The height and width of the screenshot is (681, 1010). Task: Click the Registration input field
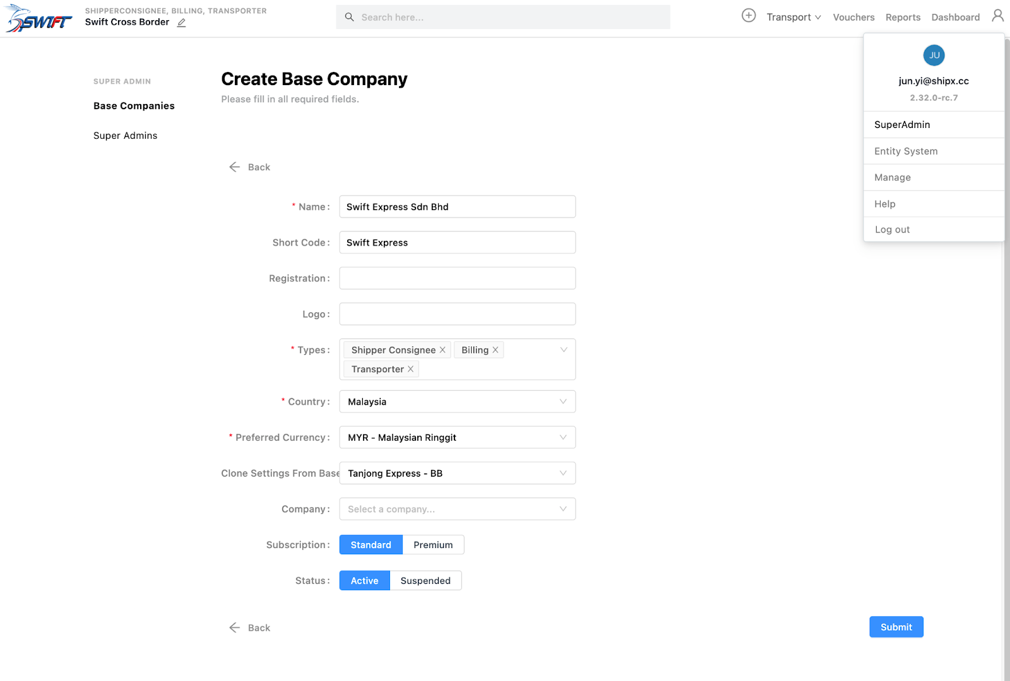tap(458, 278)
